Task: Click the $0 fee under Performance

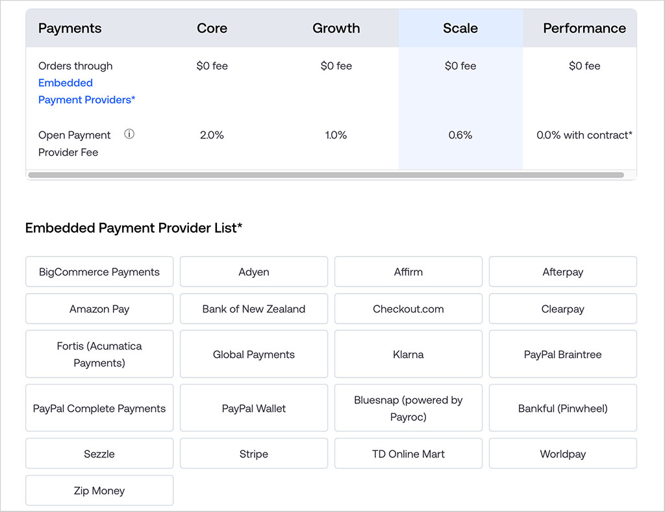Action: 584,66
